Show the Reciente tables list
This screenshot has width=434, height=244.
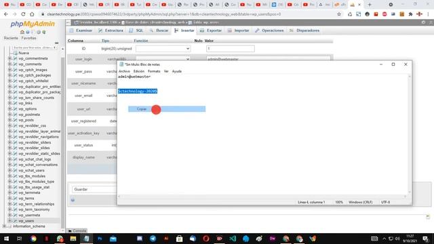tap(11, 38)
